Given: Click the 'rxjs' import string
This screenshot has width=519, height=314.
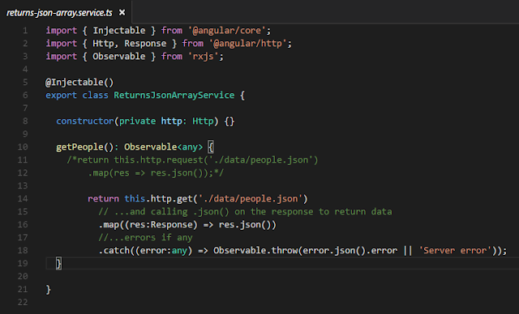Looking at the screenshot, I should point(204,57).
